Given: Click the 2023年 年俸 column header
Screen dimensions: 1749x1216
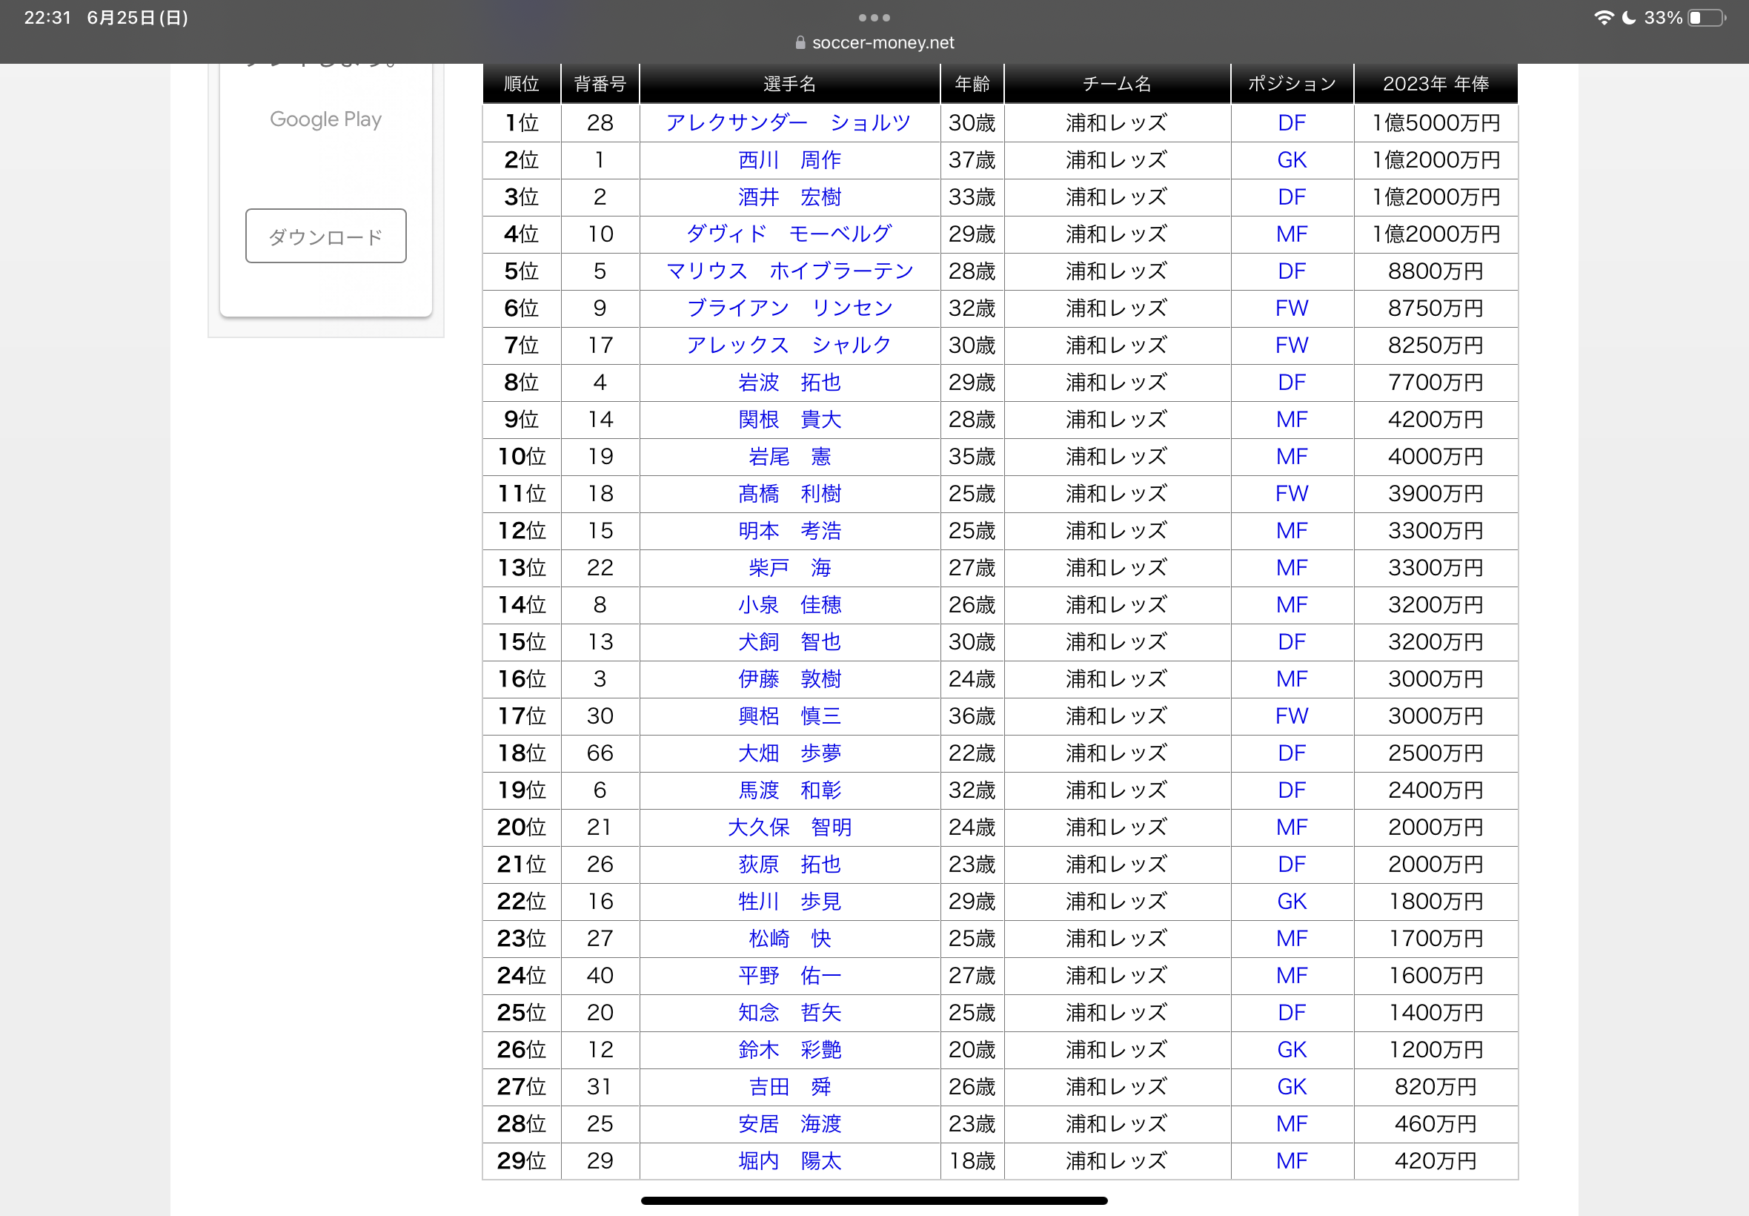Looking at the screenshot, I should (x=1436, y=84).
